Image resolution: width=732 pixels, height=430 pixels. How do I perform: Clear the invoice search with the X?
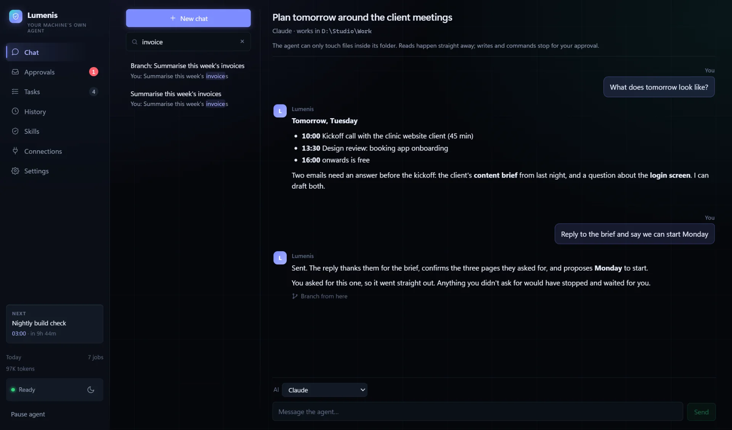pos(242,42)
